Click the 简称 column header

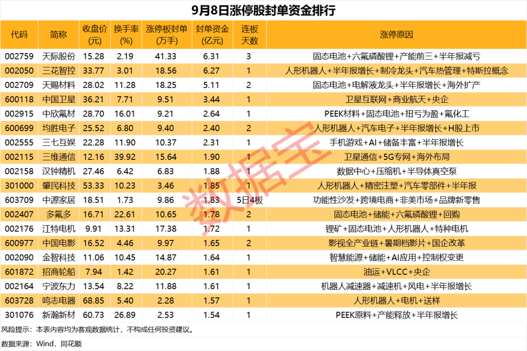[59, 35]
